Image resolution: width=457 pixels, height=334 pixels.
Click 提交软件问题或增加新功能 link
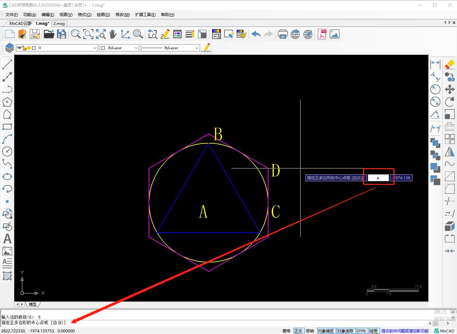[x=405, y=331]
